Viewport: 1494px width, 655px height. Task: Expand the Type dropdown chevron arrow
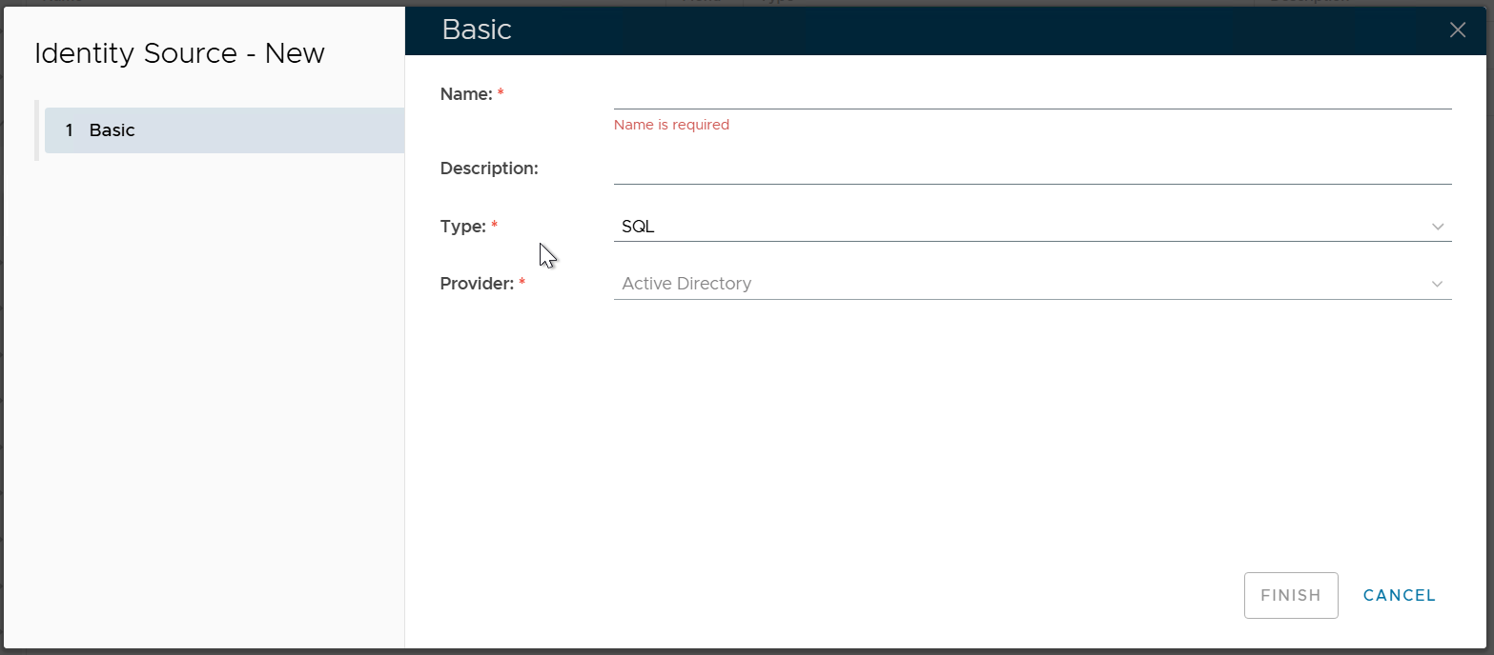[1438, 228]
